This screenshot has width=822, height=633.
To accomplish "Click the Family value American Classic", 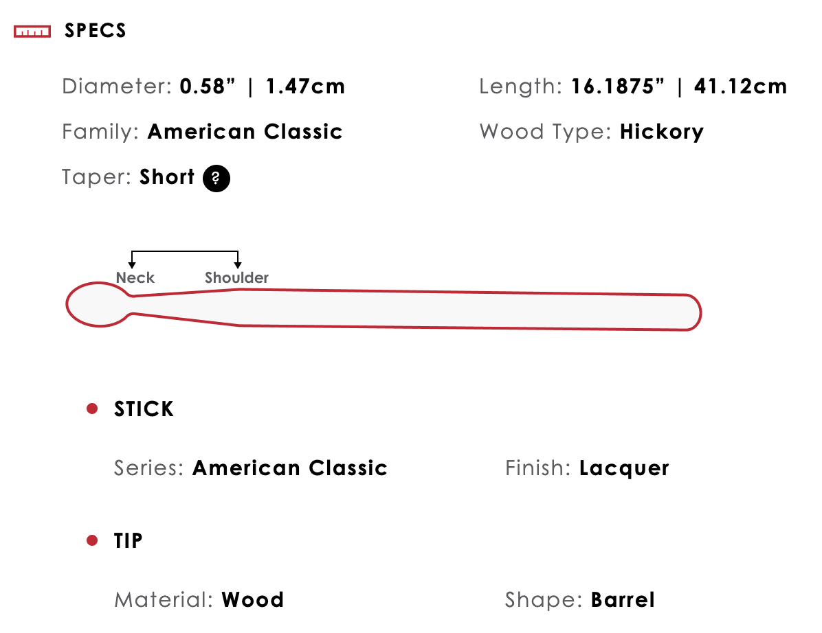I will 245,131.
